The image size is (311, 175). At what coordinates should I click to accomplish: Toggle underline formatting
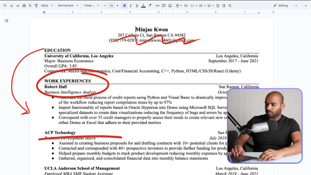tap(137, 5)
